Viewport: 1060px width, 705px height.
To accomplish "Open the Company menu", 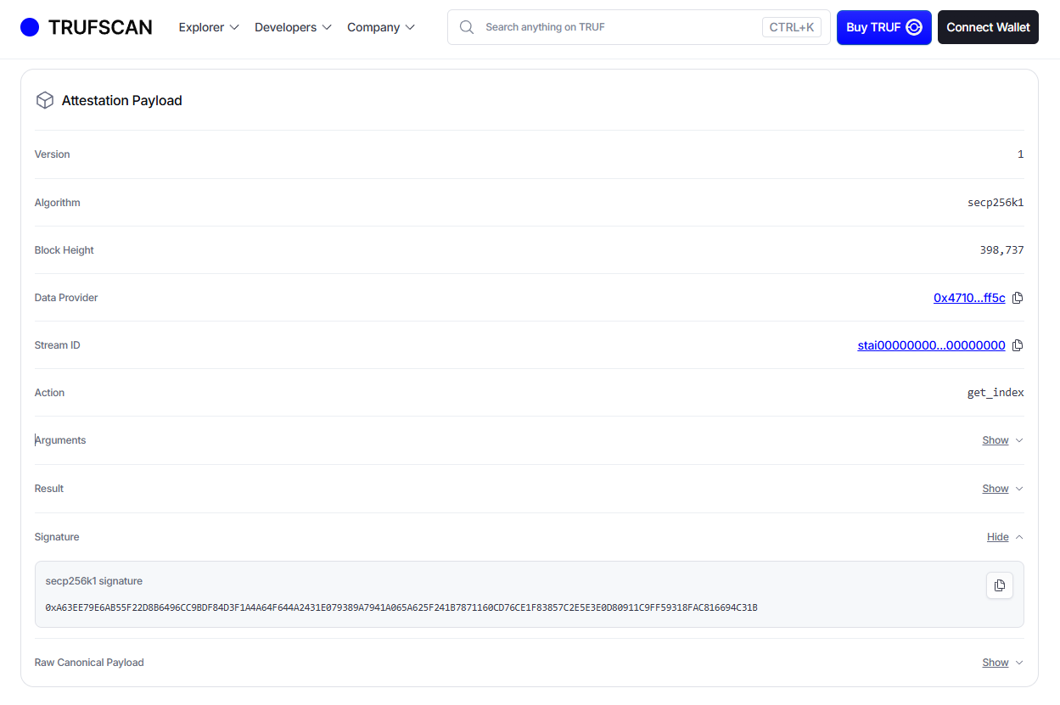I will (380, 27).
